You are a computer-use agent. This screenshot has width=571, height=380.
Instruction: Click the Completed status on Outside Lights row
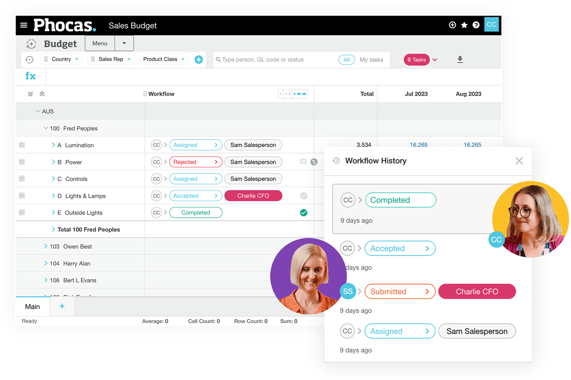[195, 213]
